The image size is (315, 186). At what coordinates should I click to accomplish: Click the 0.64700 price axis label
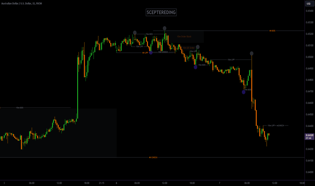coord(309,91)
